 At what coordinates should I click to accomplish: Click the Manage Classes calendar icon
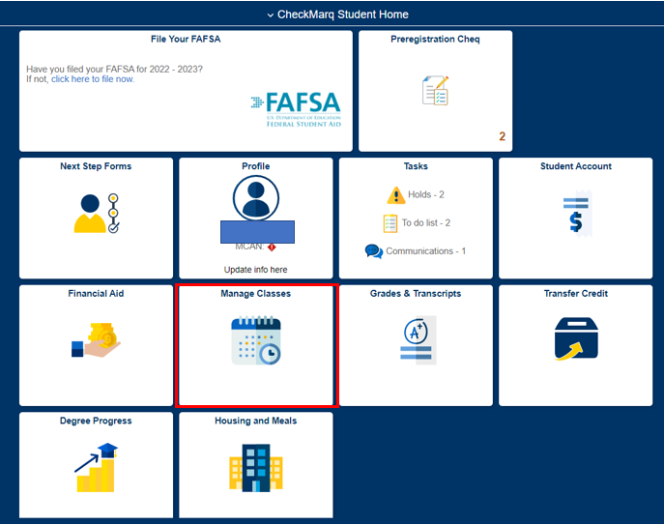tap(256, 340)
